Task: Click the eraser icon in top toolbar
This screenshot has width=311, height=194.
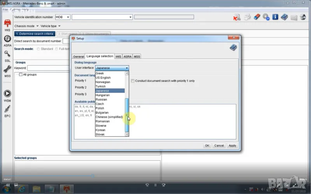Action: pos(256,17)
